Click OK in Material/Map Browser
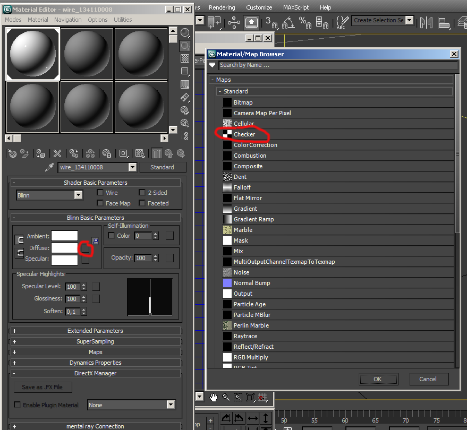 click(x=379, y=379)
